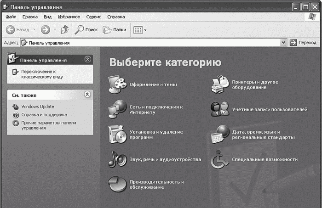Open the Правка menu
The height and width of the screenshot is (208, 322).
click(x=30, y=17)
